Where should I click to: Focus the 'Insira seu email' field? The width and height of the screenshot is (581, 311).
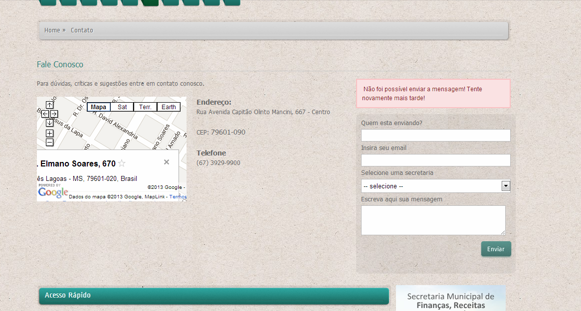(x=435, y=160)
